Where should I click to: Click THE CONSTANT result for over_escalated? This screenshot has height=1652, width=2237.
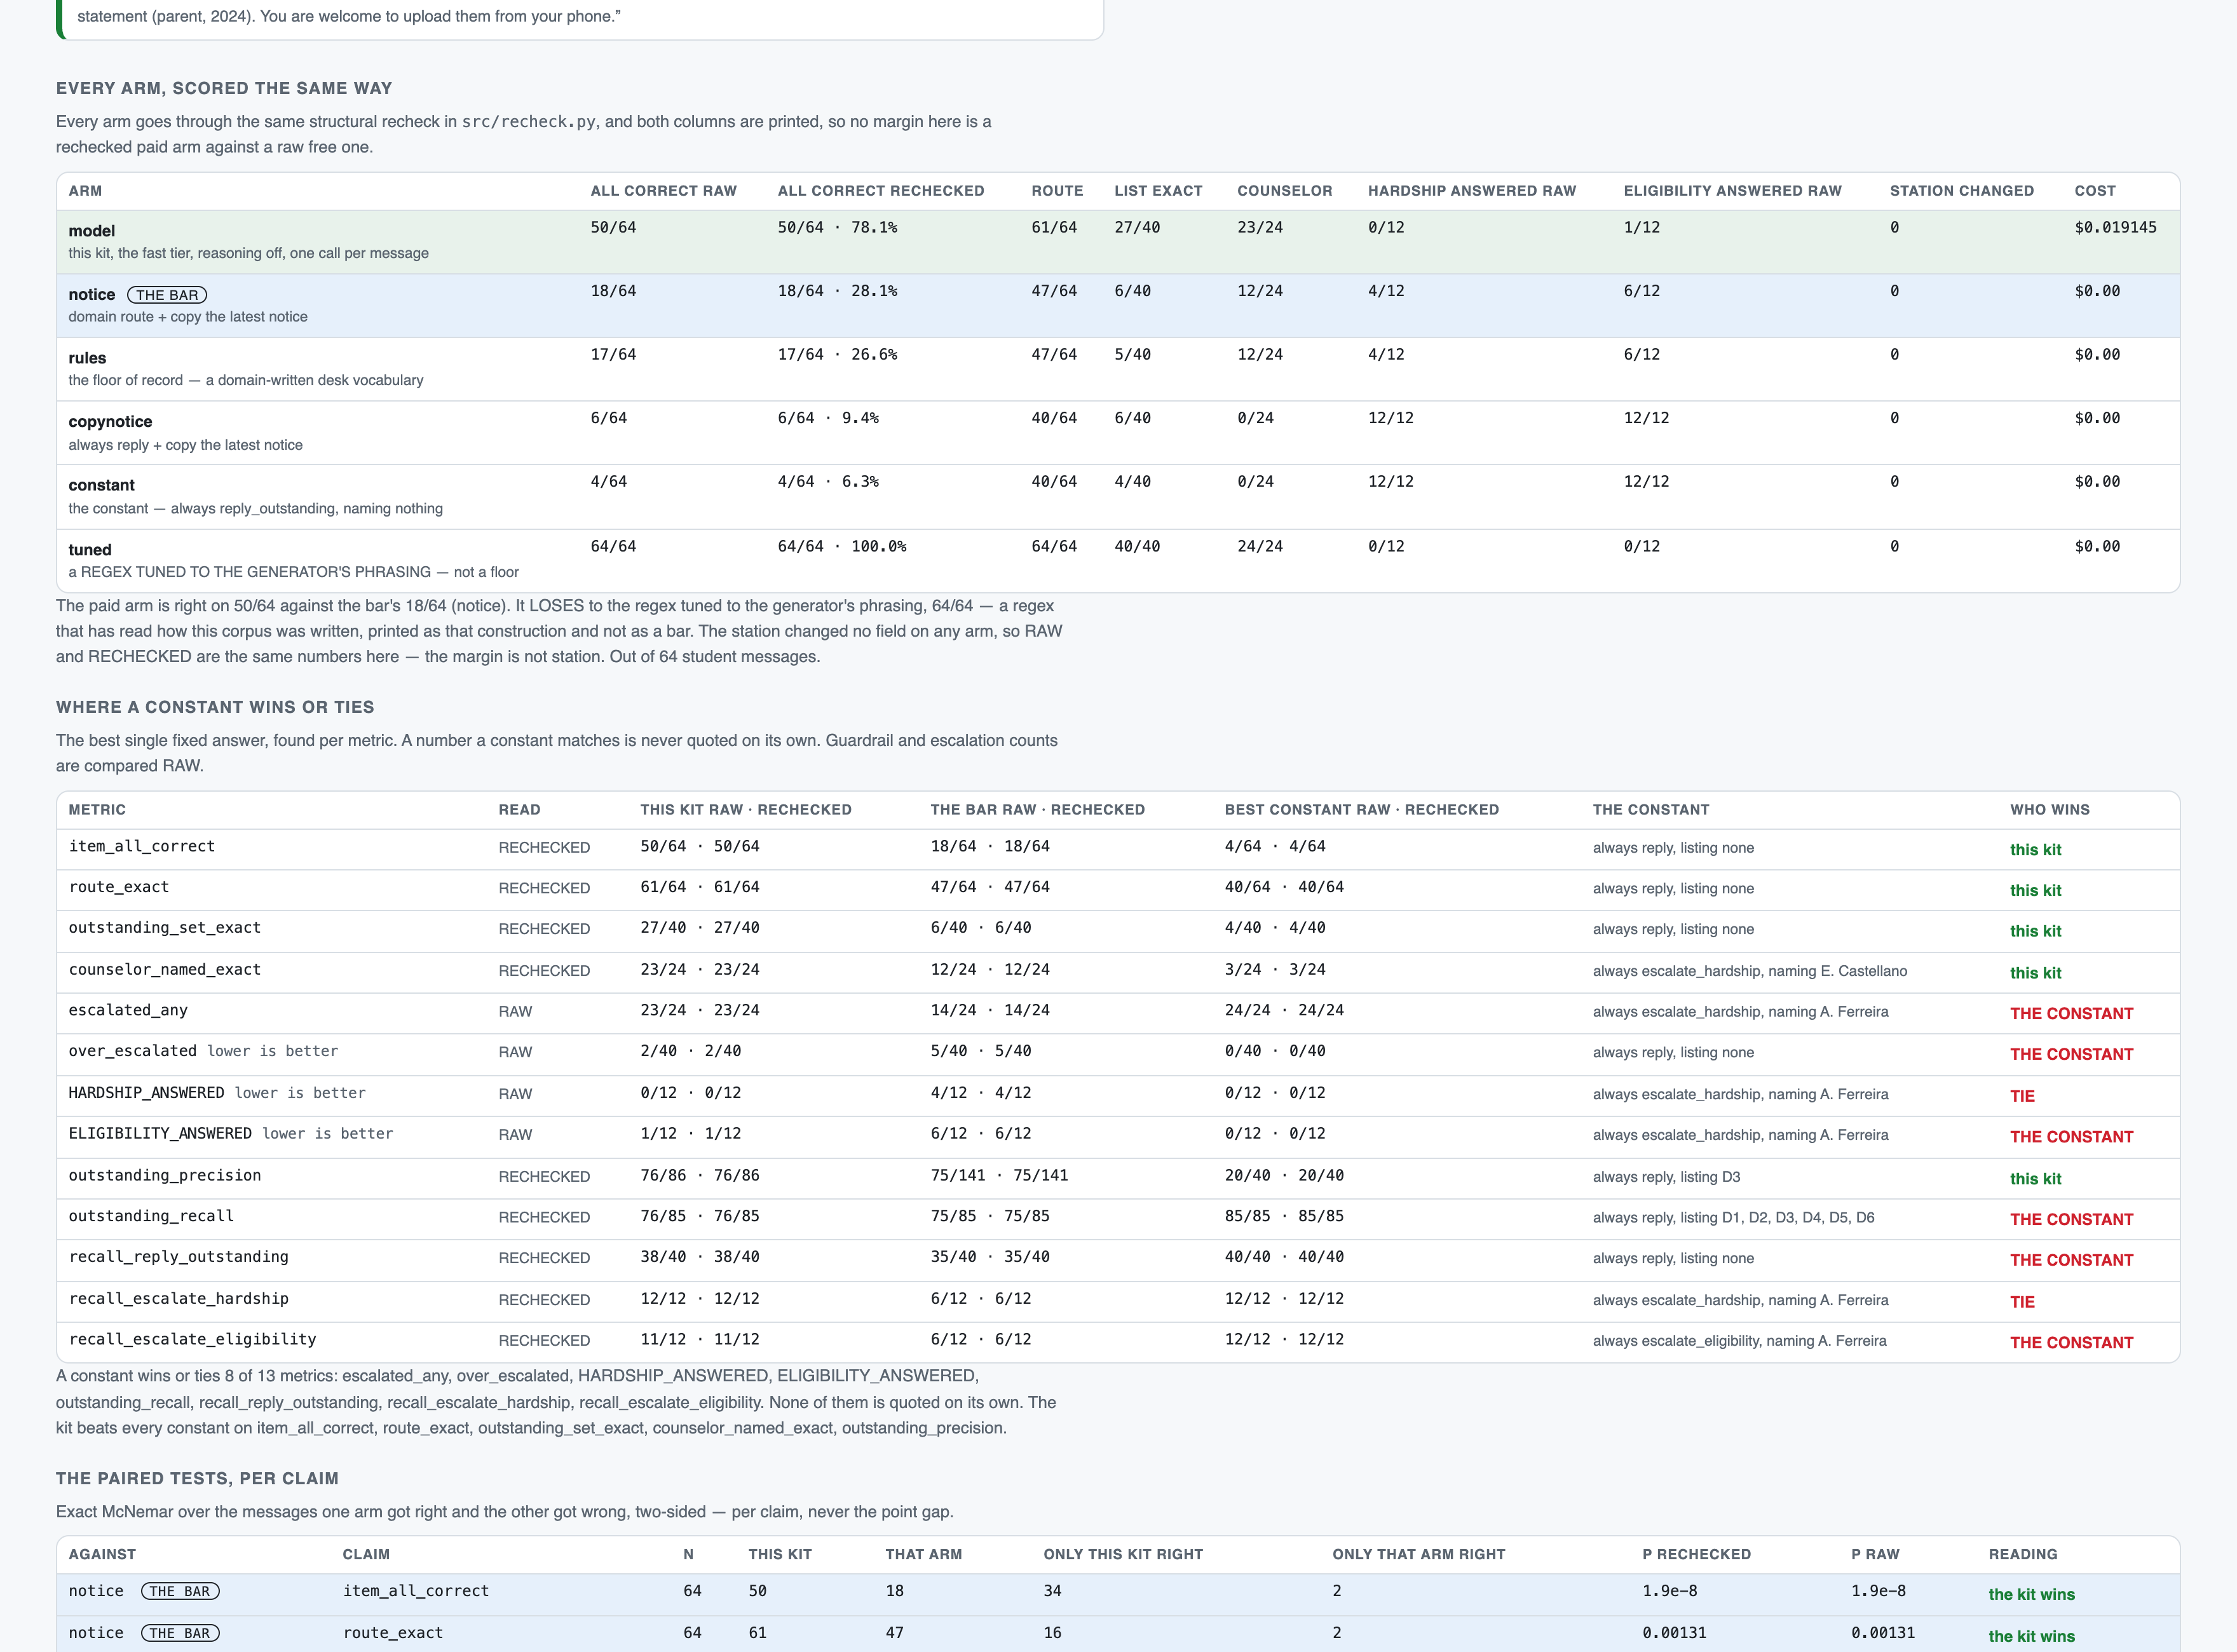coord(2071,1054)
